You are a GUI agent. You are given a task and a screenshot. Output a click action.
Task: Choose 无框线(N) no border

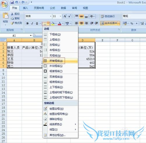60,56
